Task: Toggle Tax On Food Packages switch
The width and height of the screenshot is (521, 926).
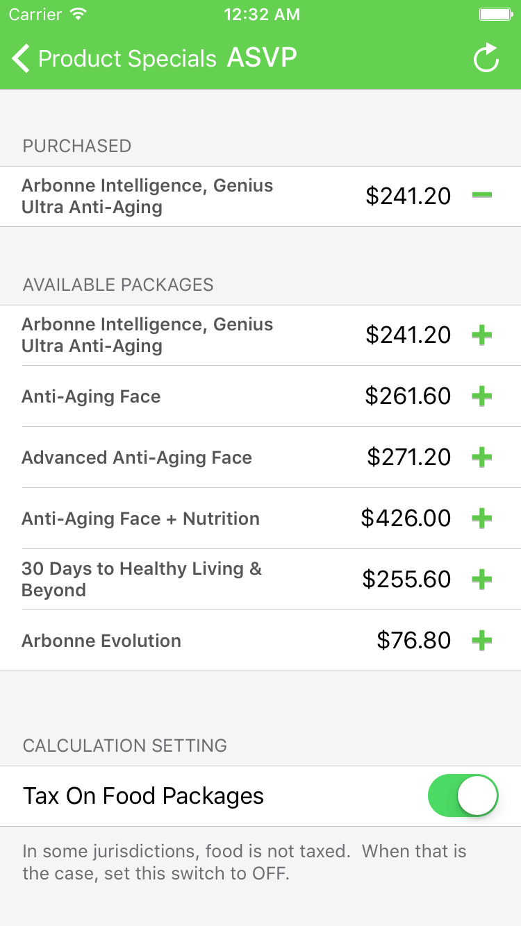Action: tap(463, 795)
